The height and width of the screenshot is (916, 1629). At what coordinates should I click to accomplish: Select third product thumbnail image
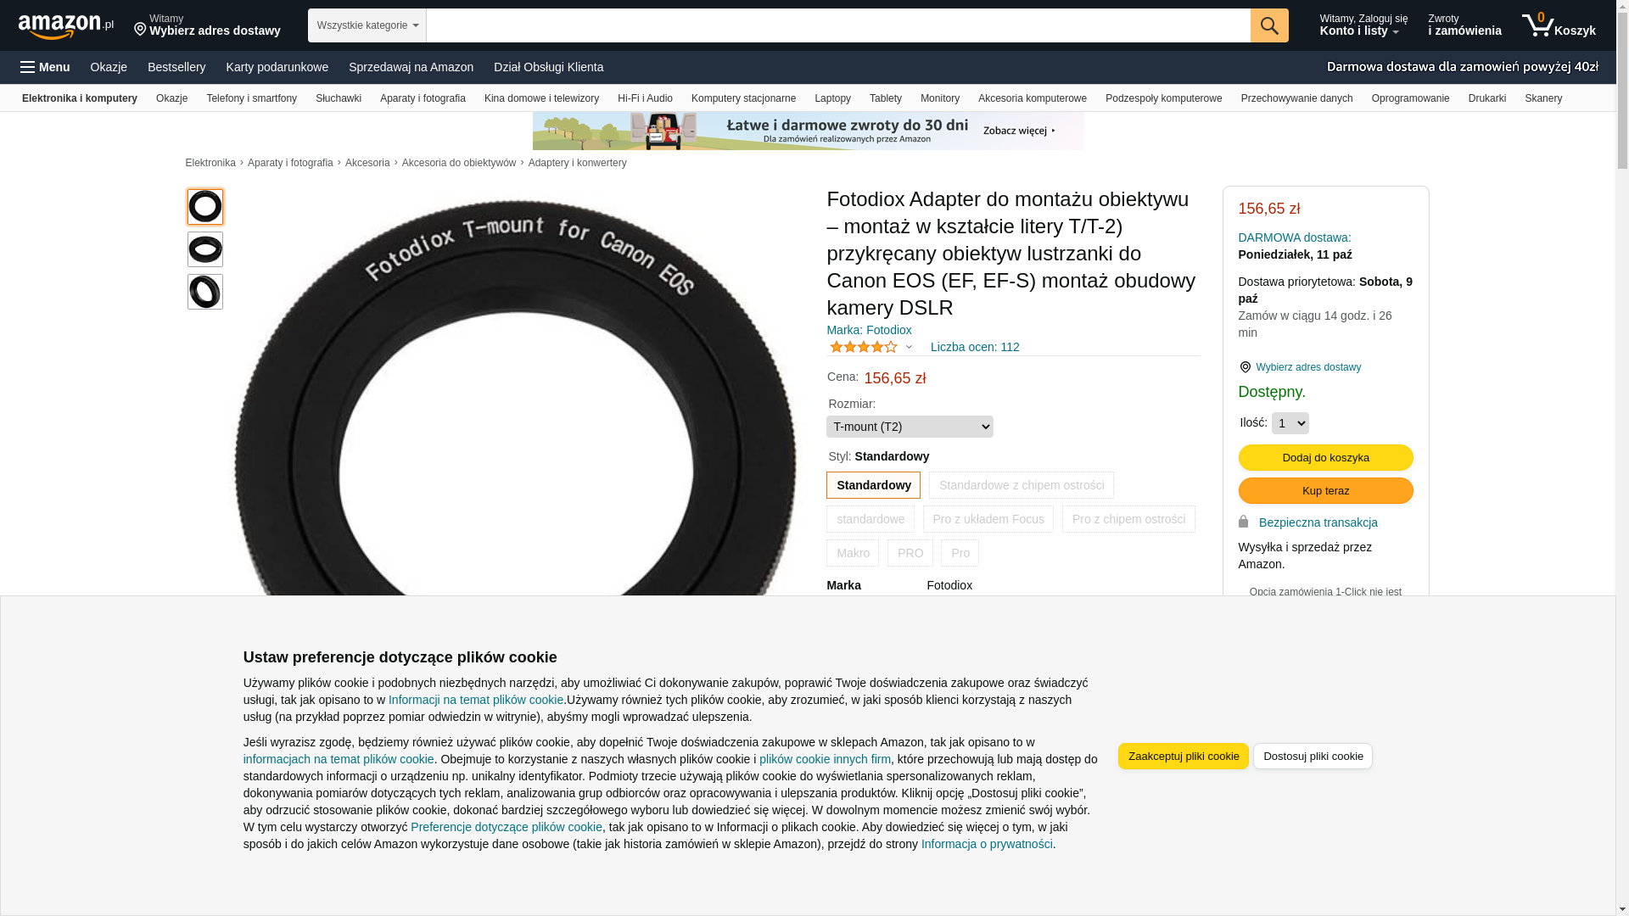point(205,292)
